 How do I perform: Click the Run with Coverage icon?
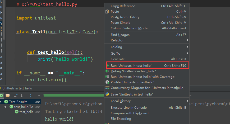pos(107,77)
